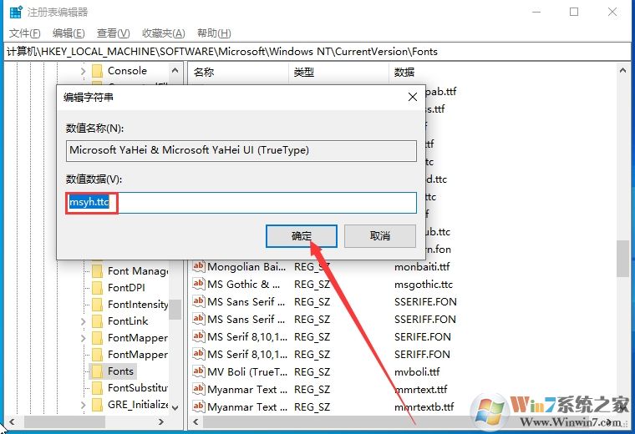Click the 数值数据 input field containing msyh.ttc
The width and height of the screenshot is (635, 434).
point(241,203)
